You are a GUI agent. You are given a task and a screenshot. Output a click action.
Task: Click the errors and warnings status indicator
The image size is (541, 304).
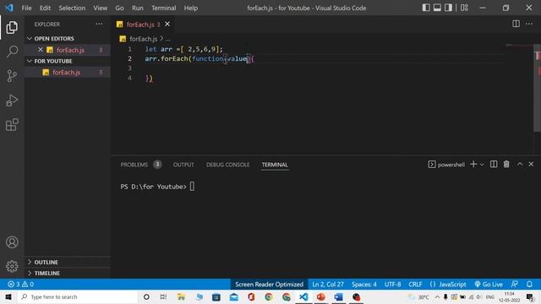coord(20,285)
